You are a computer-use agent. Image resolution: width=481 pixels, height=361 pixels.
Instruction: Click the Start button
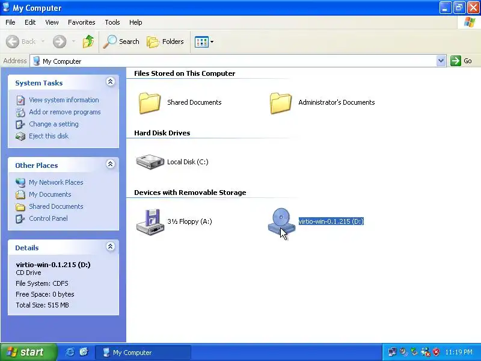click(28, 352)
